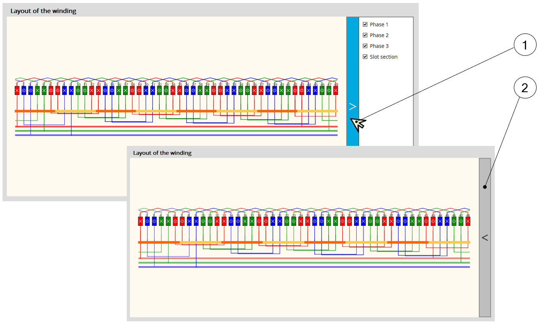This screenshot has width=540, height=326.
Task: Toggle the Slot section checkbox
Action: pyautogui.click(x=365, y=57)
